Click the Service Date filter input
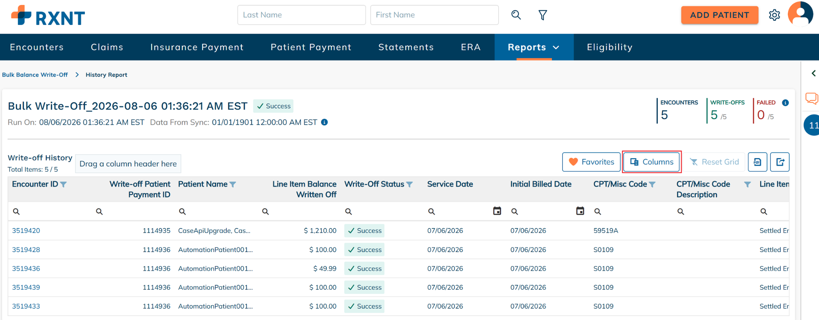Image resolution: width=819 pixels, height=320 pixels. (x=463, y=211)
